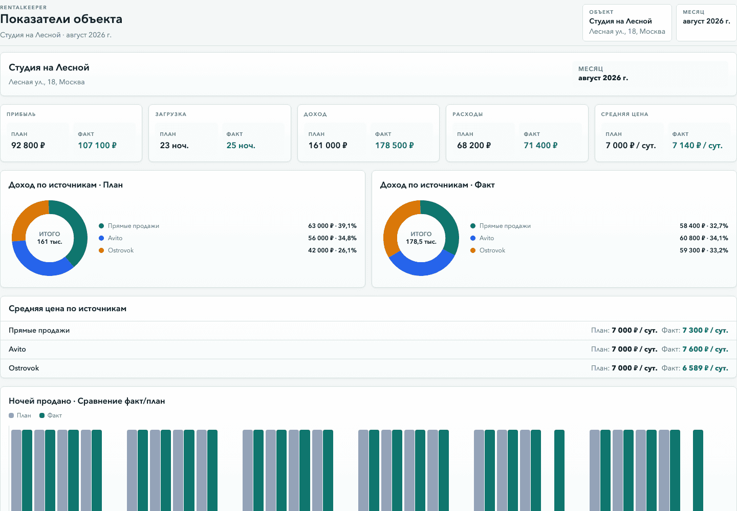Open the Объект selector in the header
Screen dimensions: 737x511
pos(627,22)
